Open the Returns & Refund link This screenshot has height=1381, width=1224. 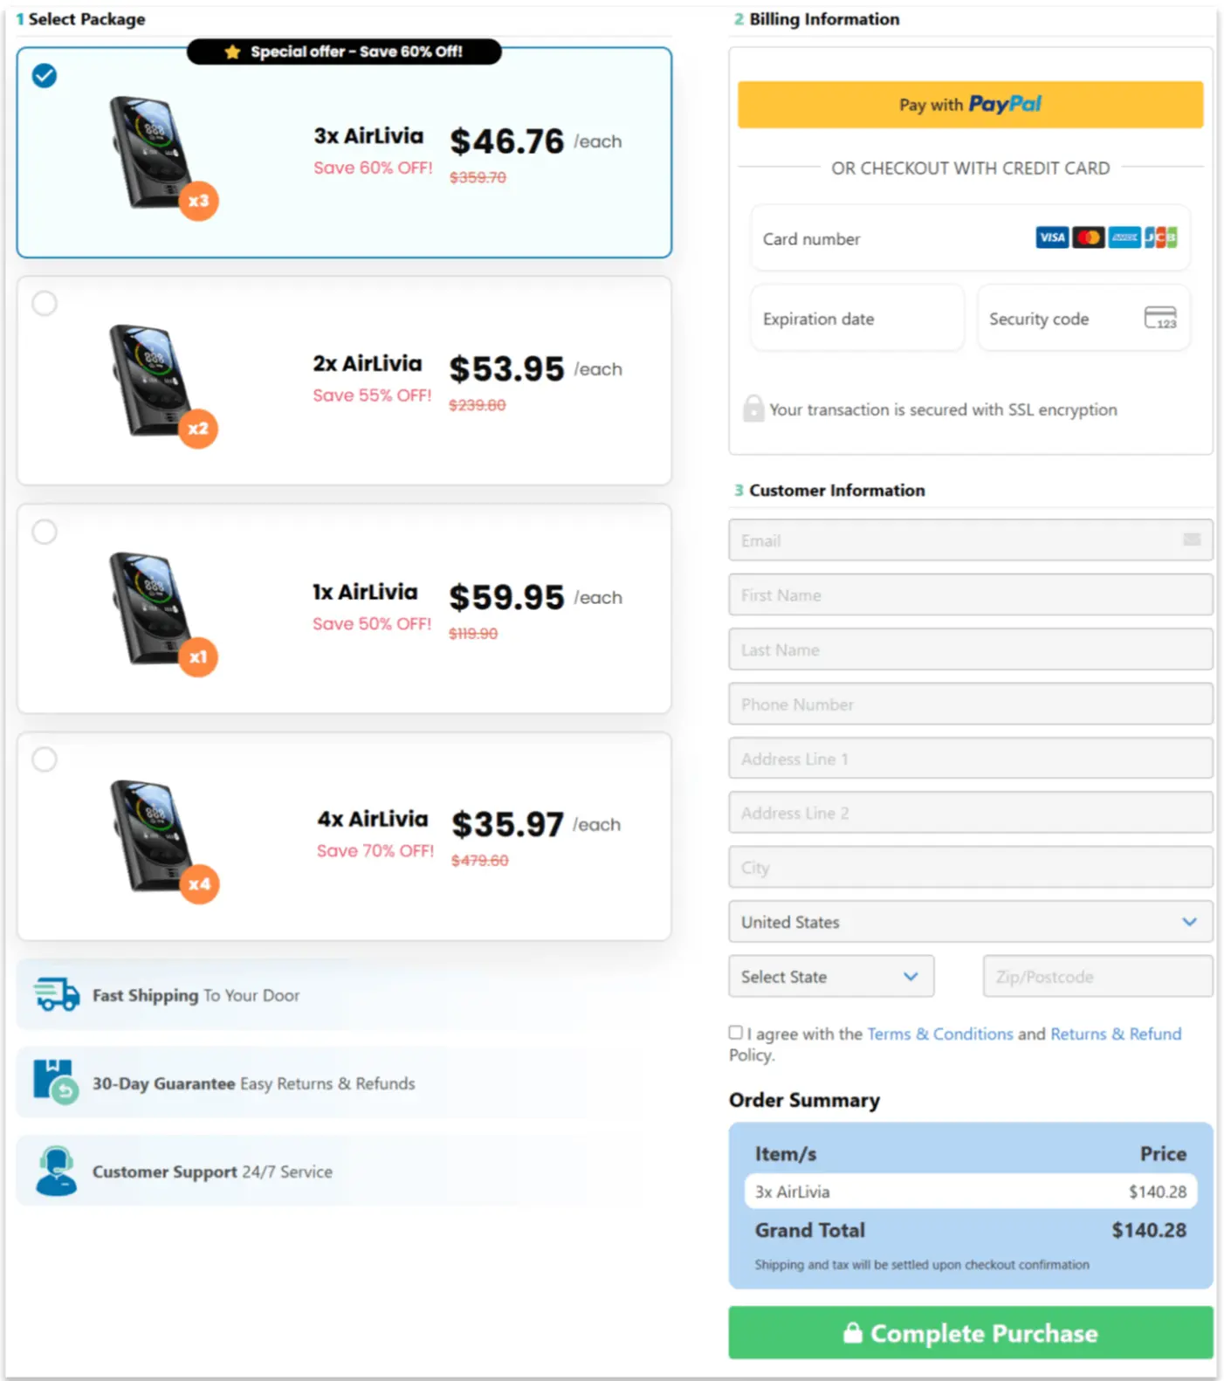[1116, 1034]
